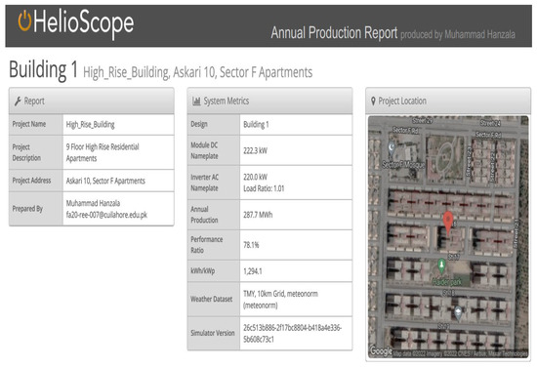Select the Annual Production value 287.7 MWh
The height and width of the screenshot is (367, 537).
258,215
